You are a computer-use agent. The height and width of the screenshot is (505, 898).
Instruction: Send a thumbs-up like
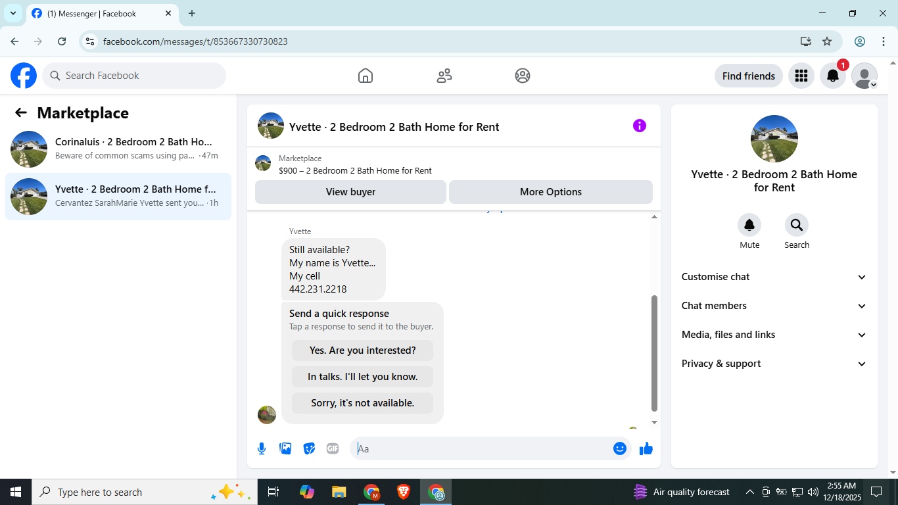646,448
